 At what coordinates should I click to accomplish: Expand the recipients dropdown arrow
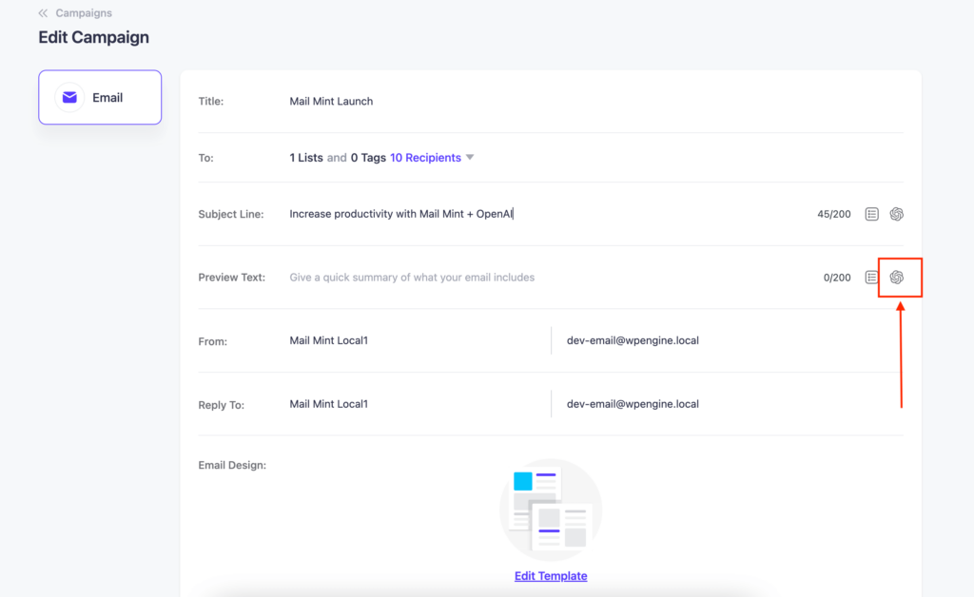click(x=470, y=158)
